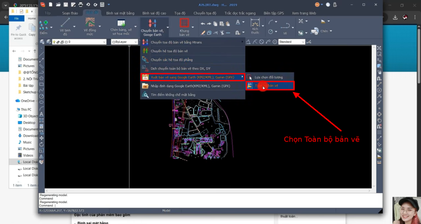421x224 pixels.
Task: Select the line draw tool in left toolbar
Action: point(42,54)
